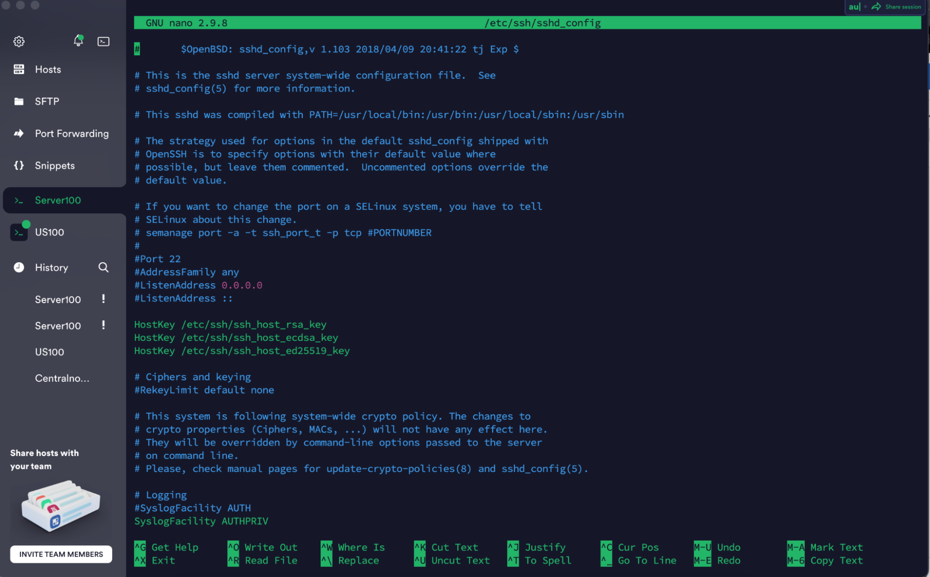Click the Port Forwarding arrow icon
The width and height of the screenshot is (930, 577).
(x=19, y=133)
